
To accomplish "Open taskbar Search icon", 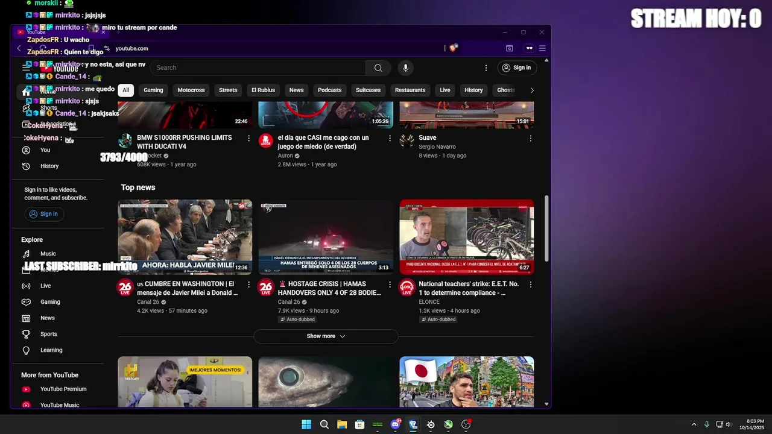I will coord(324,424).
